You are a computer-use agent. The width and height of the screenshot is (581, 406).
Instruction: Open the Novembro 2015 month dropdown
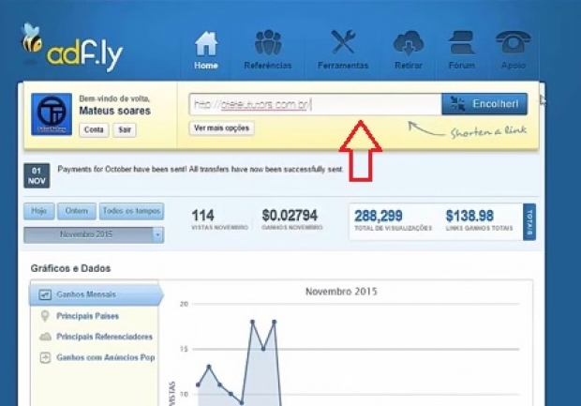(94, 234)
